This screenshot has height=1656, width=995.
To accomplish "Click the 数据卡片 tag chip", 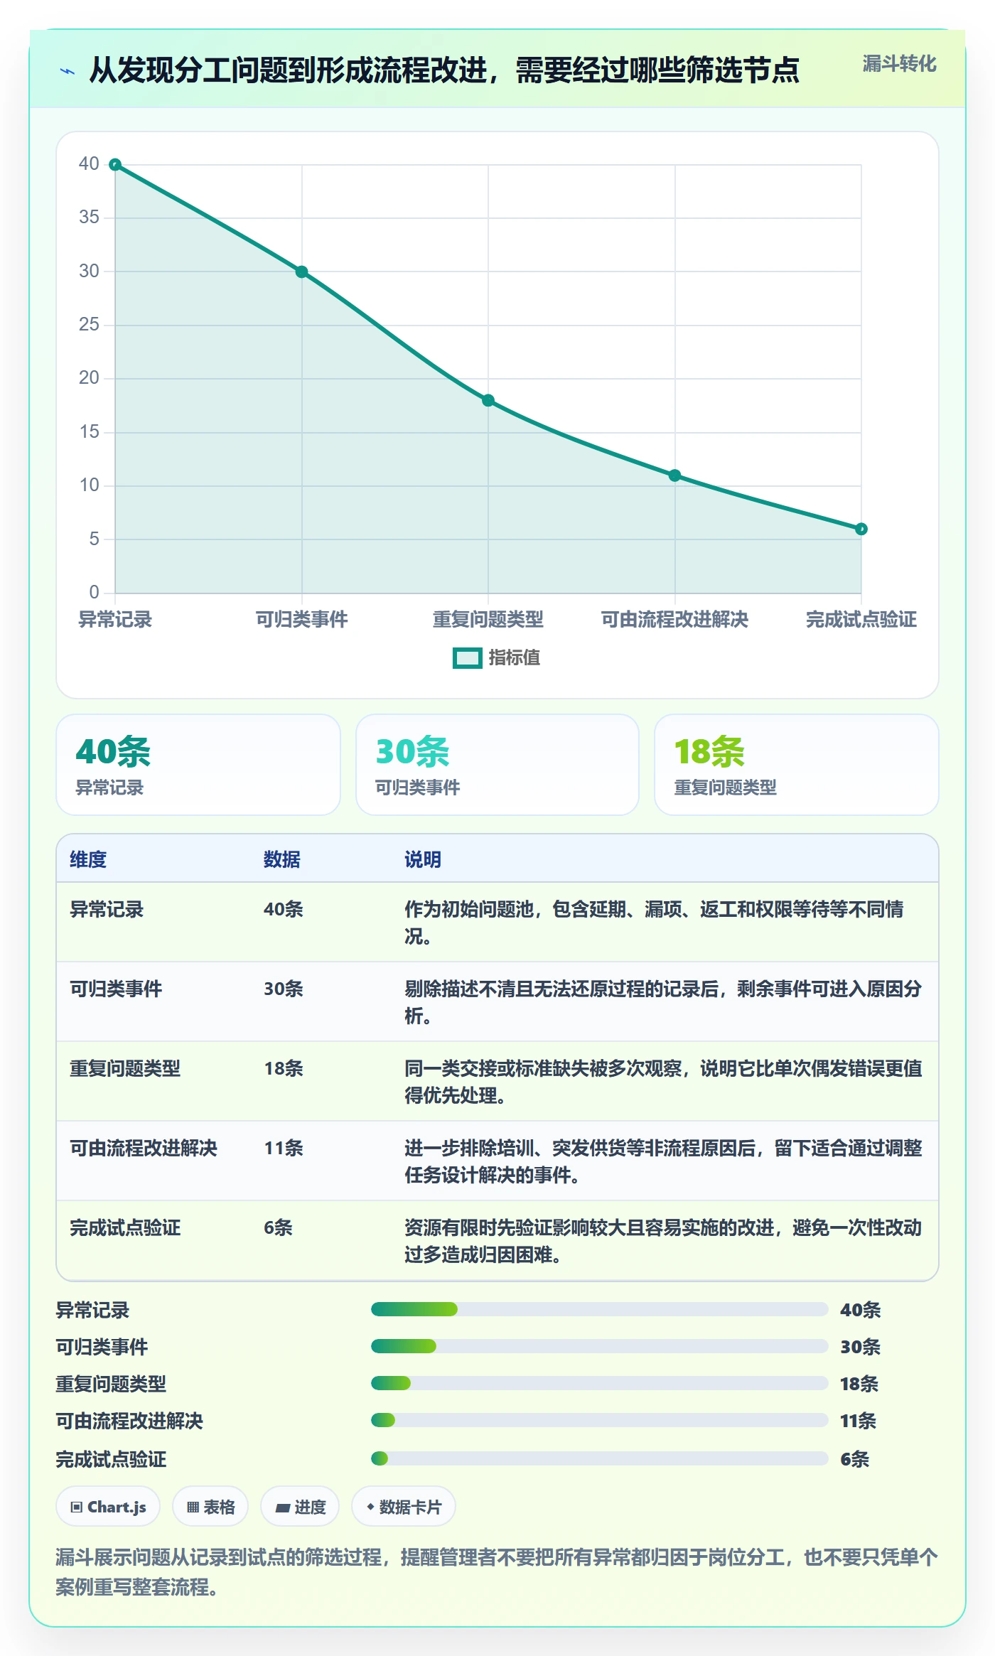I will [x=404, y=1506].
